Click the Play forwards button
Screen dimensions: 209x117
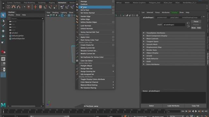click(196, 111)
